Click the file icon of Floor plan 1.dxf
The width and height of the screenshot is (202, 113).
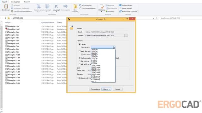click(7, 26)
